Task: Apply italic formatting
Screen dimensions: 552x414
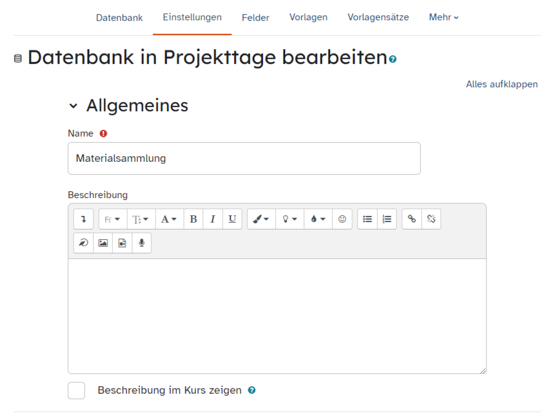Action: coord(213,219)
